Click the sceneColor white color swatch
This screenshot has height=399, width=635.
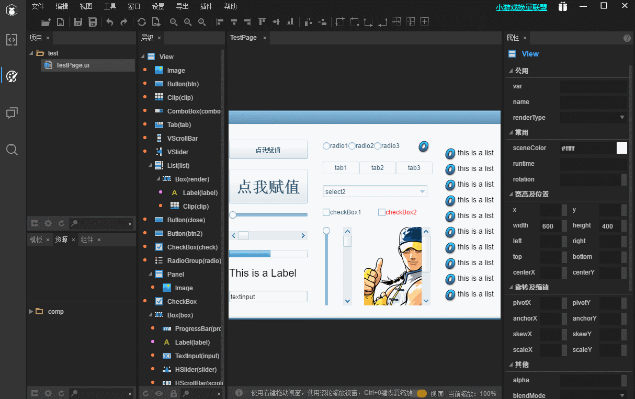[x=621, y=148]
